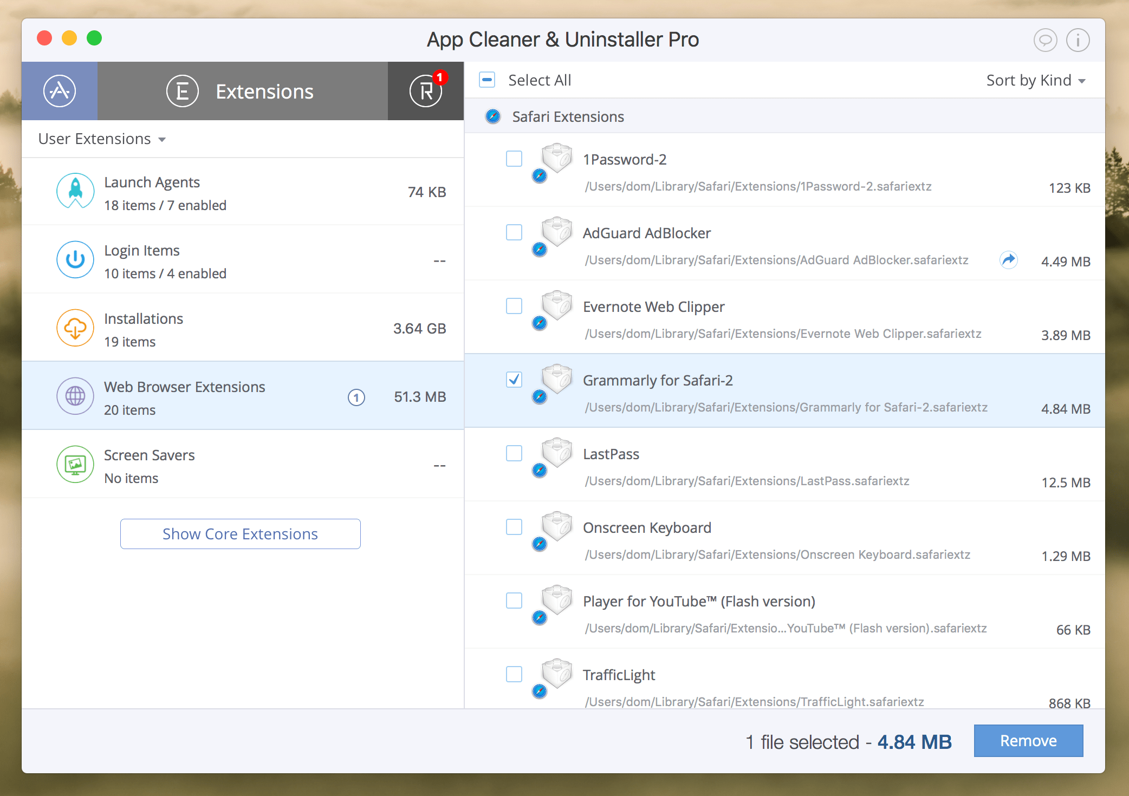1129x796 pixels.
Task: Toggle the Select All checkbox
Action: pyautogui.click(x=489, y=79)
